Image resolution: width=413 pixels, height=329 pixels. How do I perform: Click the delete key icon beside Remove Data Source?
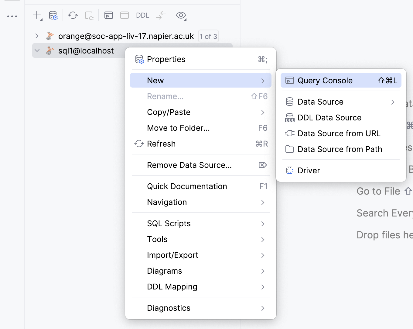click(263, 165)
